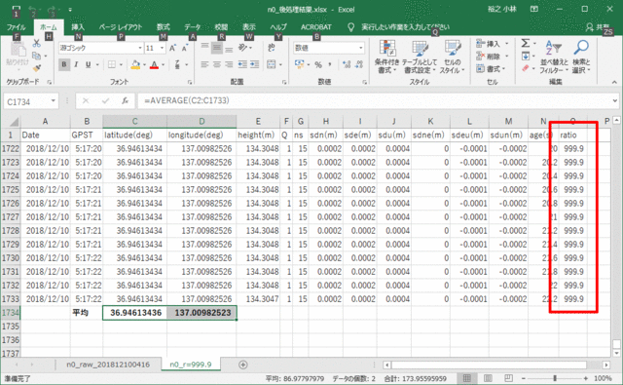
Task: Switch to the Insert (挿入) ribbon tab
Action: click(78, 27)
